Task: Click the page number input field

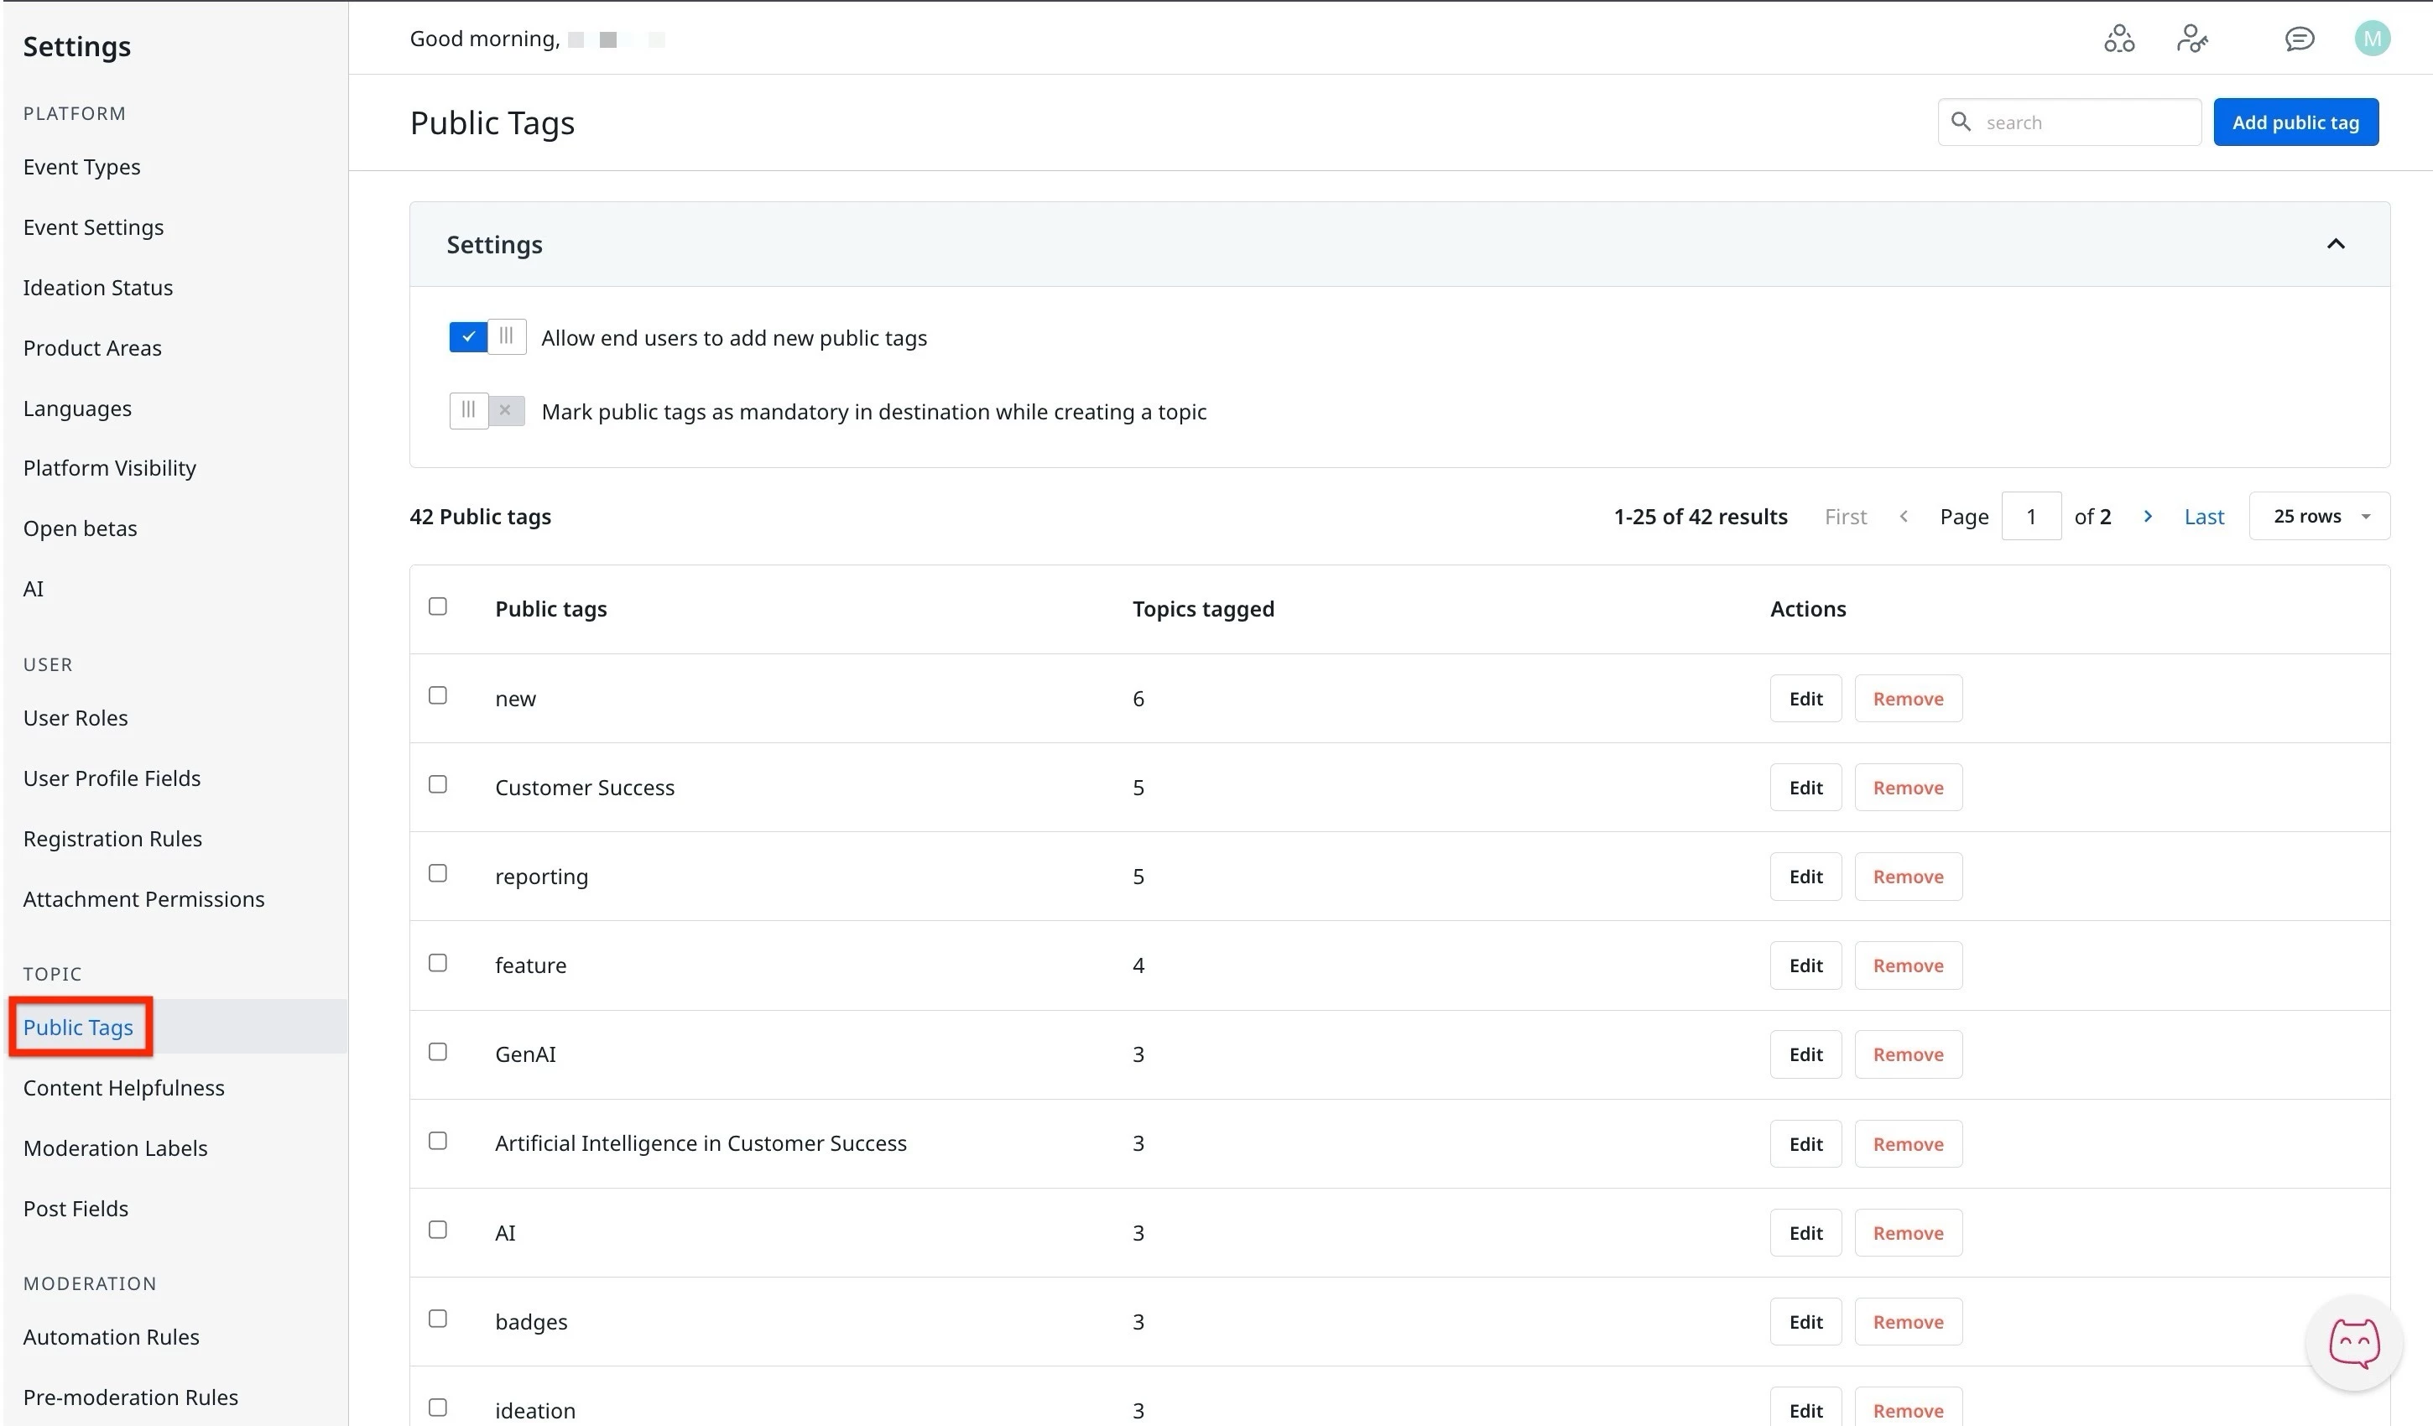Action: click(x=2030, y=517)
